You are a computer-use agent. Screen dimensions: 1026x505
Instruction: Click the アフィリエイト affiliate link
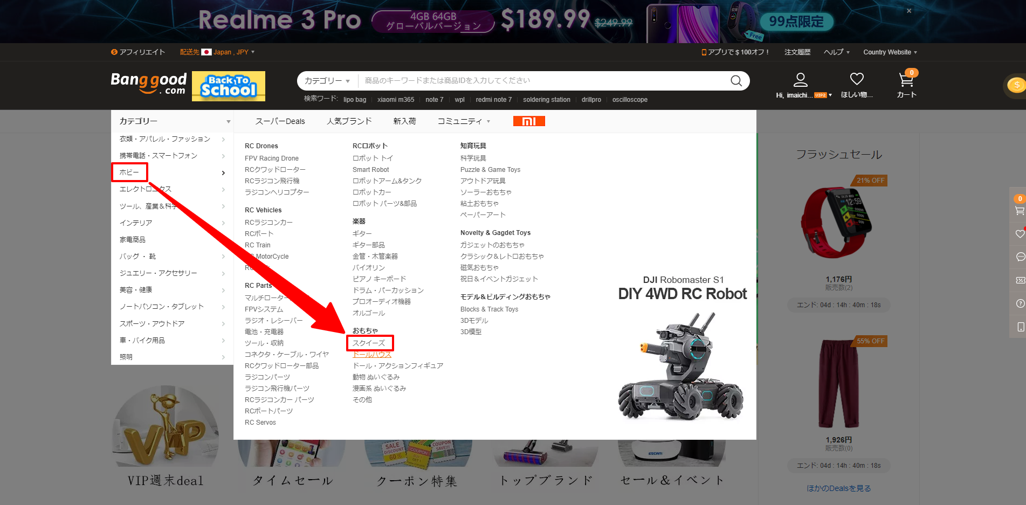[138, 52]
